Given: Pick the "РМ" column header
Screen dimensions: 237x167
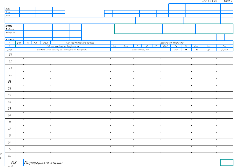Looking at the screenshot, I should (36, 43).
